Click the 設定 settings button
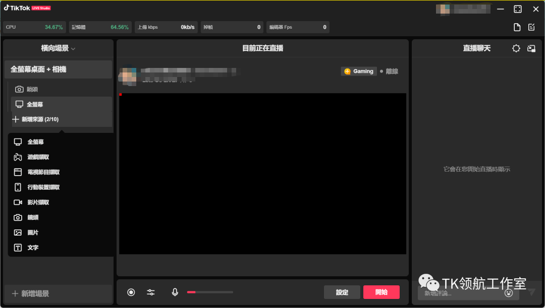This screenshot has width=545, height=308. click(x=342, y=292)
